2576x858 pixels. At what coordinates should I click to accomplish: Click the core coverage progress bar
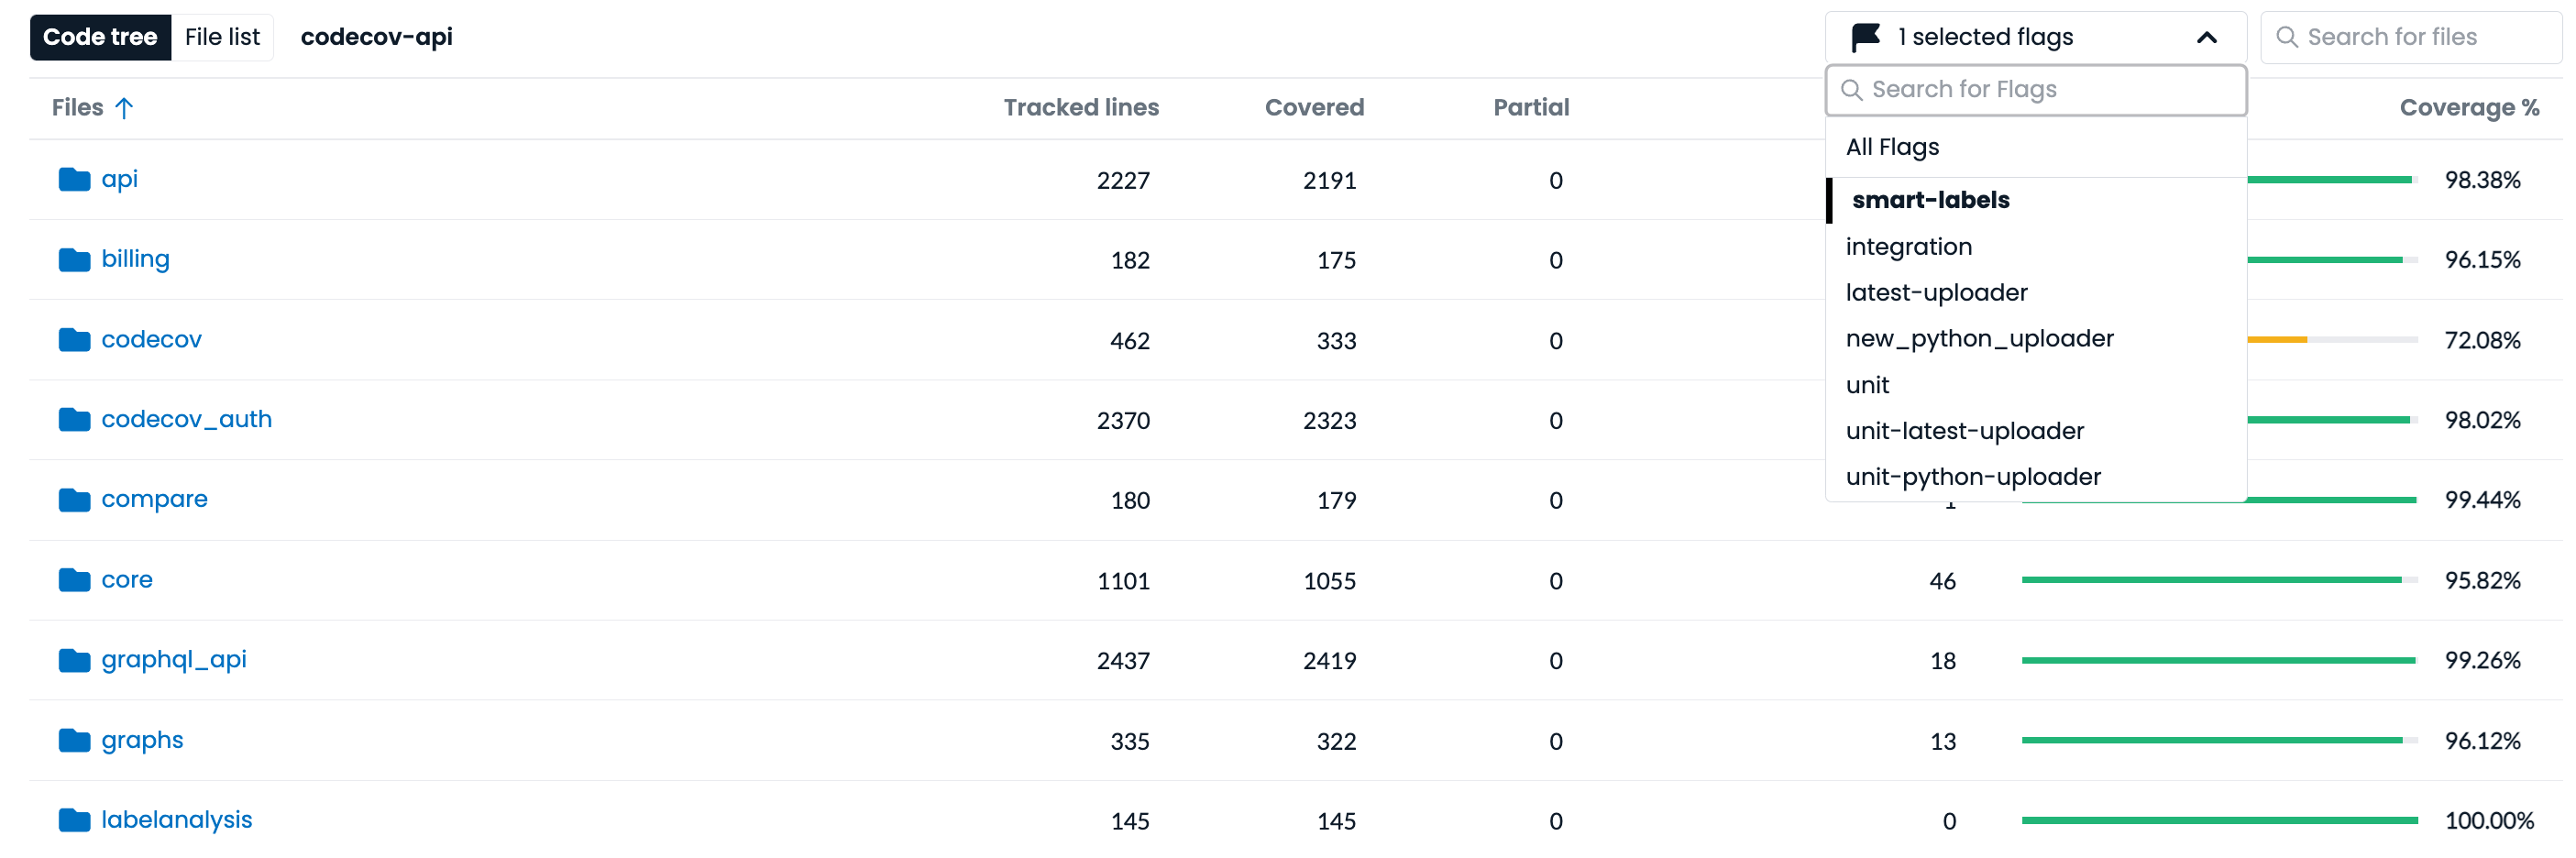(x=2218, y=580)
